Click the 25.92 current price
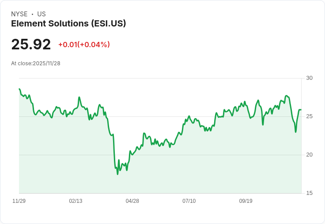The image size is (325, 224). 31,45
